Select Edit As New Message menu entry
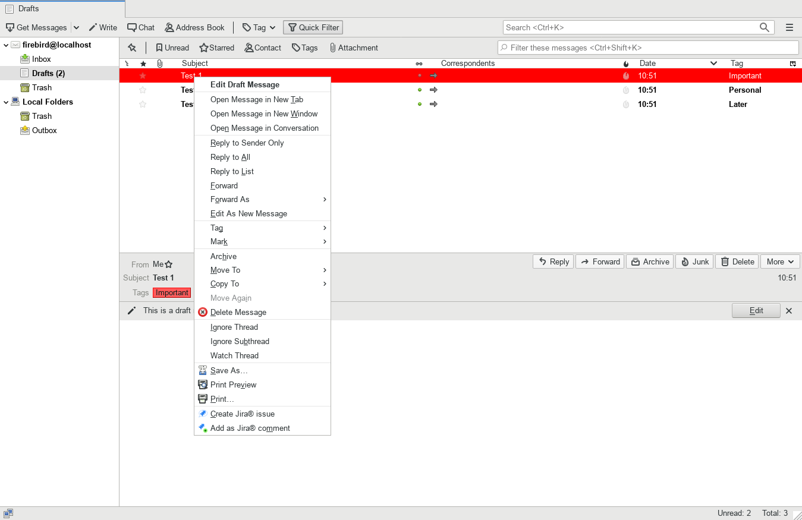This screenshot has height=520, width=802. pos(249,213)
